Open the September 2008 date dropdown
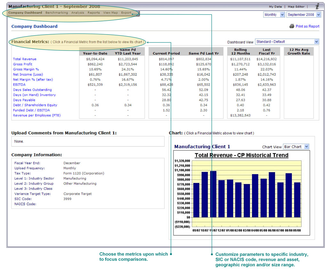Viewport: 328px width, 274px height. [x=303, y=15]
